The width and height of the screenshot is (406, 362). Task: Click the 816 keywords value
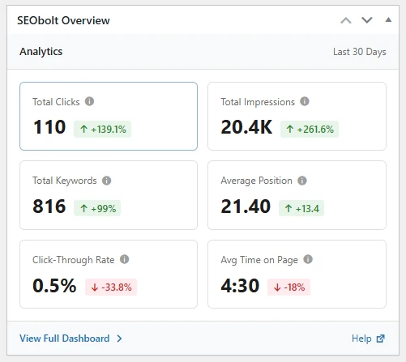click(x=49, y=207)
